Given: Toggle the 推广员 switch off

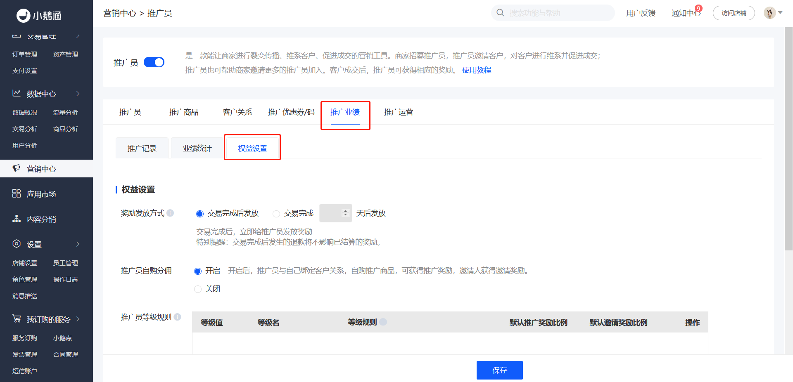Looking at the screenshot, I should click(x=154, y=62).
